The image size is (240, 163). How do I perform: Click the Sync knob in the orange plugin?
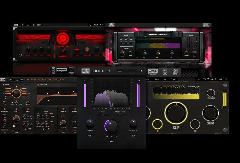click(x=28, y=102)
